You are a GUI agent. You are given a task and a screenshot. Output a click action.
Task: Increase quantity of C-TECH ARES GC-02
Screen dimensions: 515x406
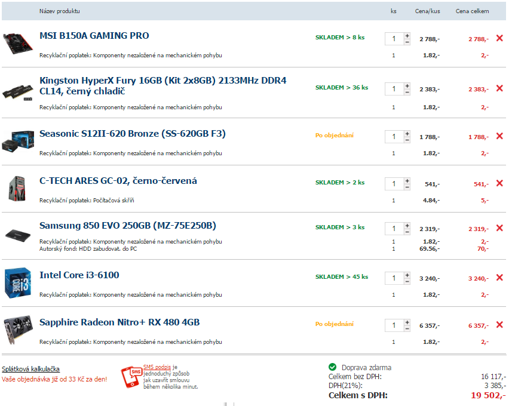coord(407,181)
